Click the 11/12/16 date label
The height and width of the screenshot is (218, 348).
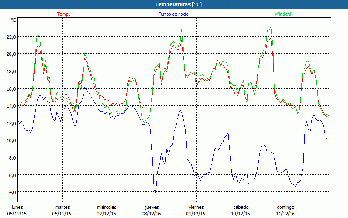[x=285, y=214]
